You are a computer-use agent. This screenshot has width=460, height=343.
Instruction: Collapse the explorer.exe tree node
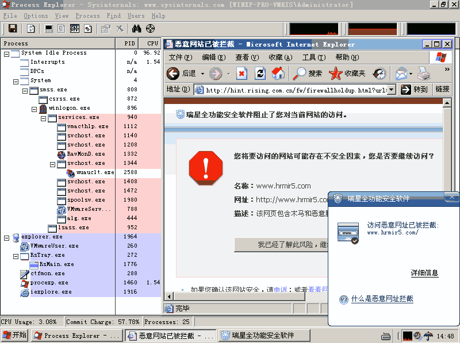[6, 238]
